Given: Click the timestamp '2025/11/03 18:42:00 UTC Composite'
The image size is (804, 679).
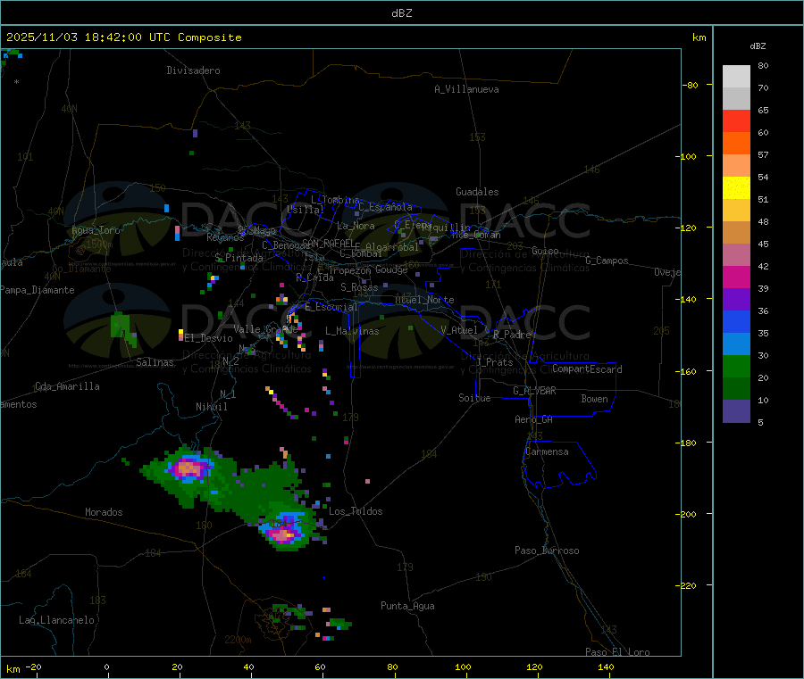Looking at the screenshot, I should coord(123,37).
